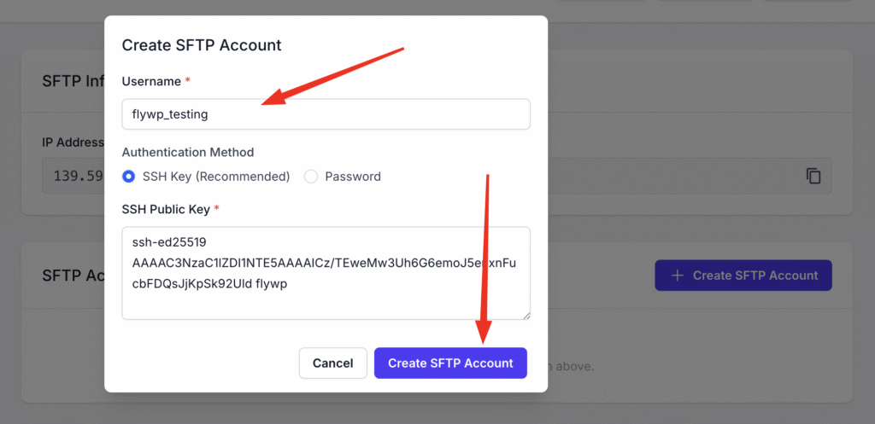Click the plus icon on the dimmed background button
The height and width of the screenshot is (424, 875).
pyautogui.click(x=677, y=276)
